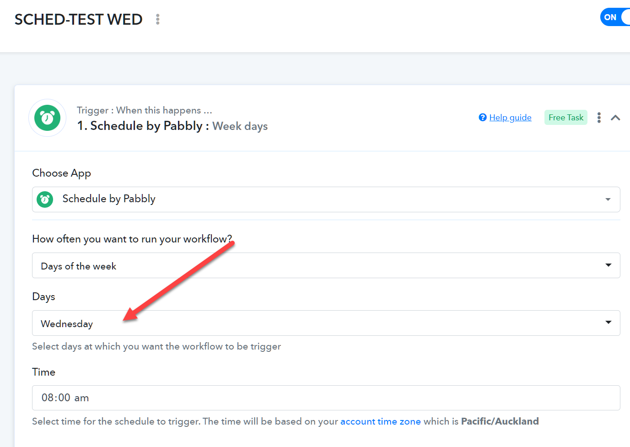Viewport: 630px width, 447px height.
Task: Click the Pacific/Auckland time zone text
Action: 500,421
